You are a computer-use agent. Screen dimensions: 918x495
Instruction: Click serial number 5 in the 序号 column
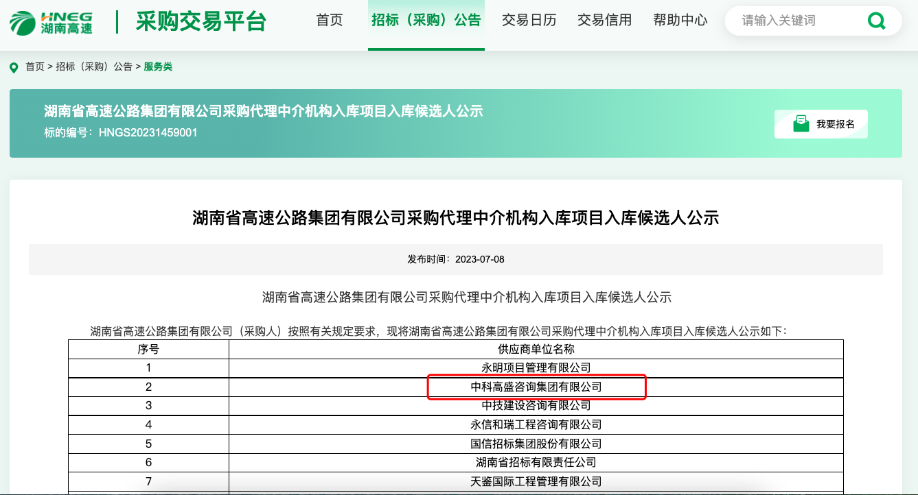[148, 444]
